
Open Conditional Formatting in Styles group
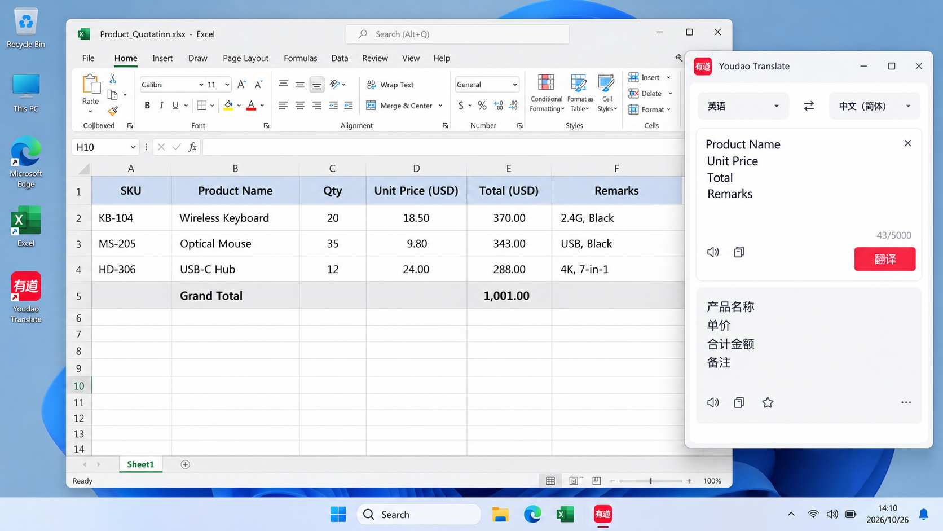pyautogui.click(x=546, y=93)
